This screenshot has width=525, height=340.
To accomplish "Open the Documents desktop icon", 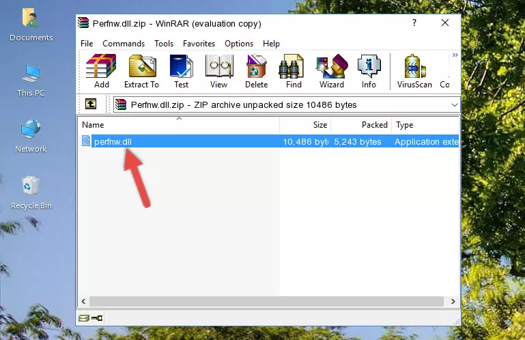I will click(x=31, y=25).
